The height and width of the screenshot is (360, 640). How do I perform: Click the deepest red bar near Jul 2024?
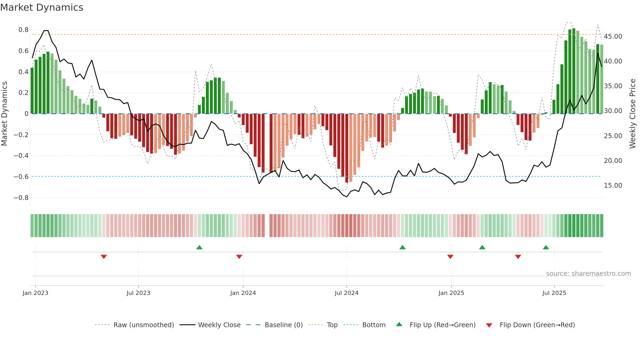click(x=347, y=148)
